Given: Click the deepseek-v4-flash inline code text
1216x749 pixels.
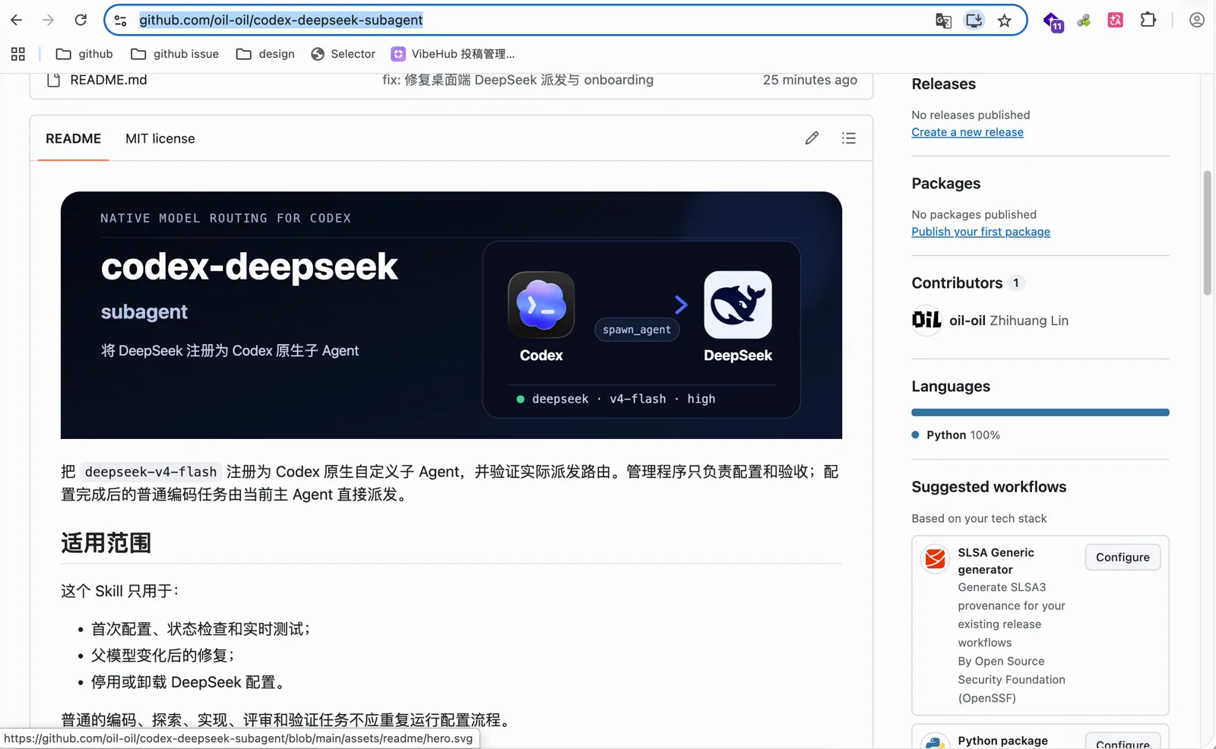Looking at the screenshot, I should (x=150, y=472).
